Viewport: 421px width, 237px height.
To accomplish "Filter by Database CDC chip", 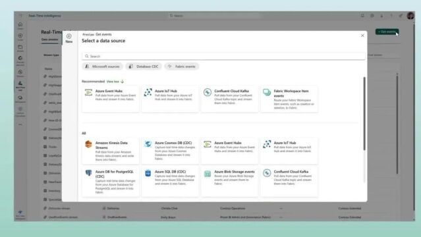I will (144, 66).
